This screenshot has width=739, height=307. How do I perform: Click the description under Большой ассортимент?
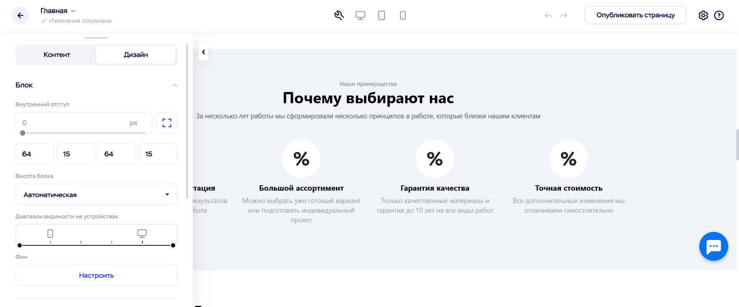(x=301, y=210)
